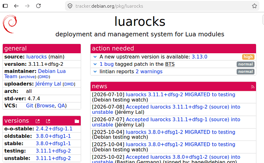This screenshot has width=264, height=163.
Task: Open the maintainer archive link
Action: tap(27, 77)
